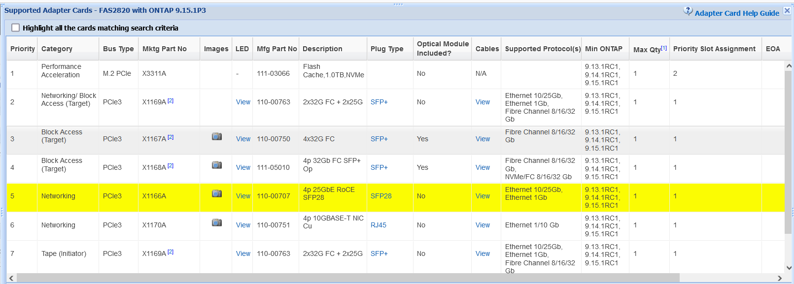Viewport: 794px width, 284px height.
Task: Click camera image icon for X1167A card
Action: [x=216, y=136]
